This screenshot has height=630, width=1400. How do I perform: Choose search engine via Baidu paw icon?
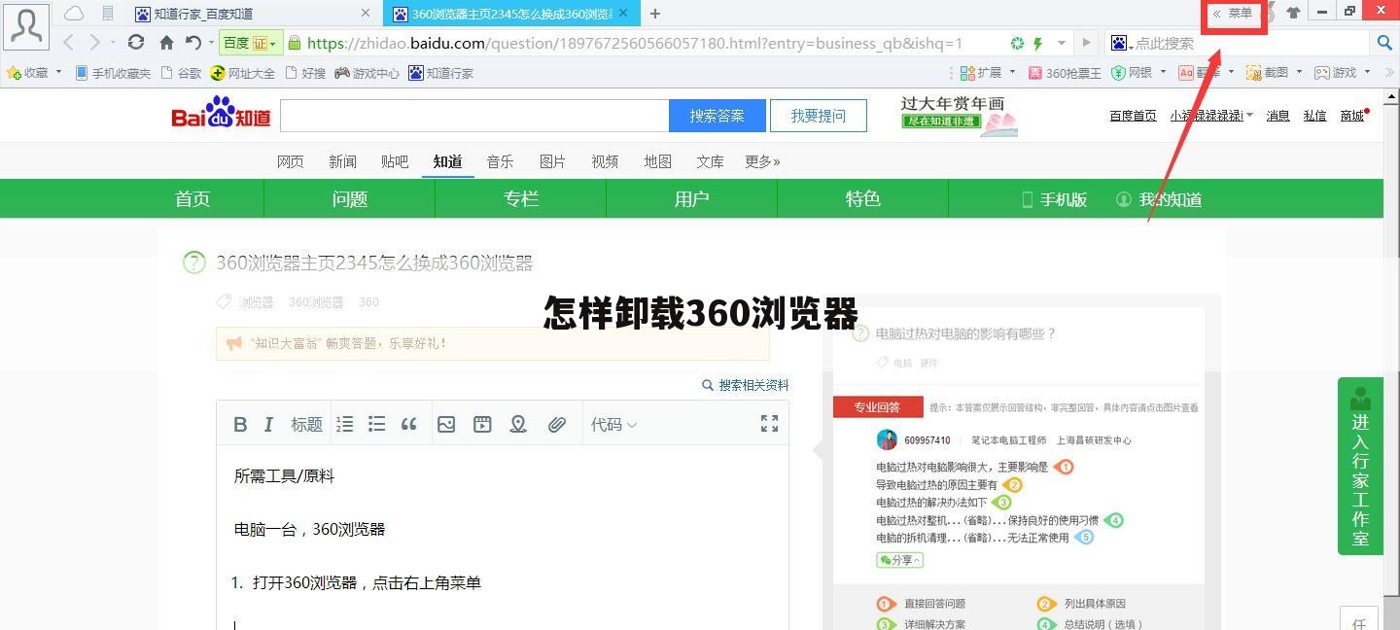1121,43
